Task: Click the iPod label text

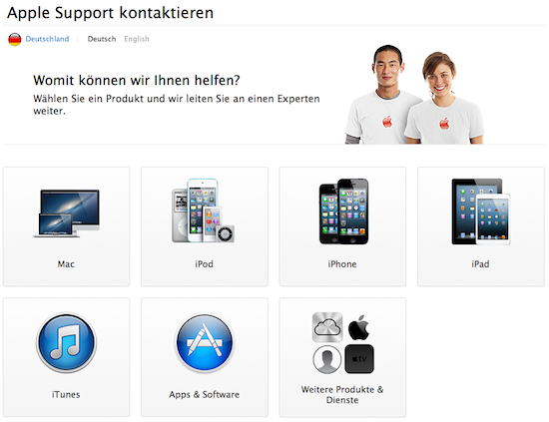Action: pos(204,263)
